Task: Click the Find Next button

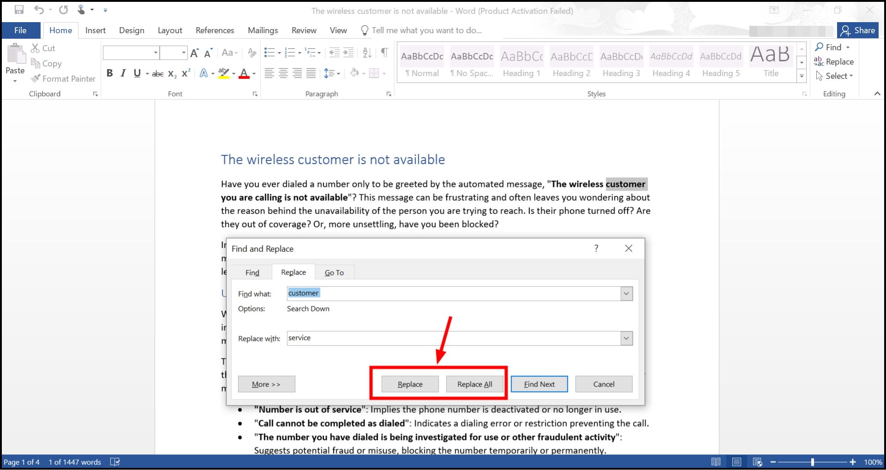Action: click(x=539, y=384)
